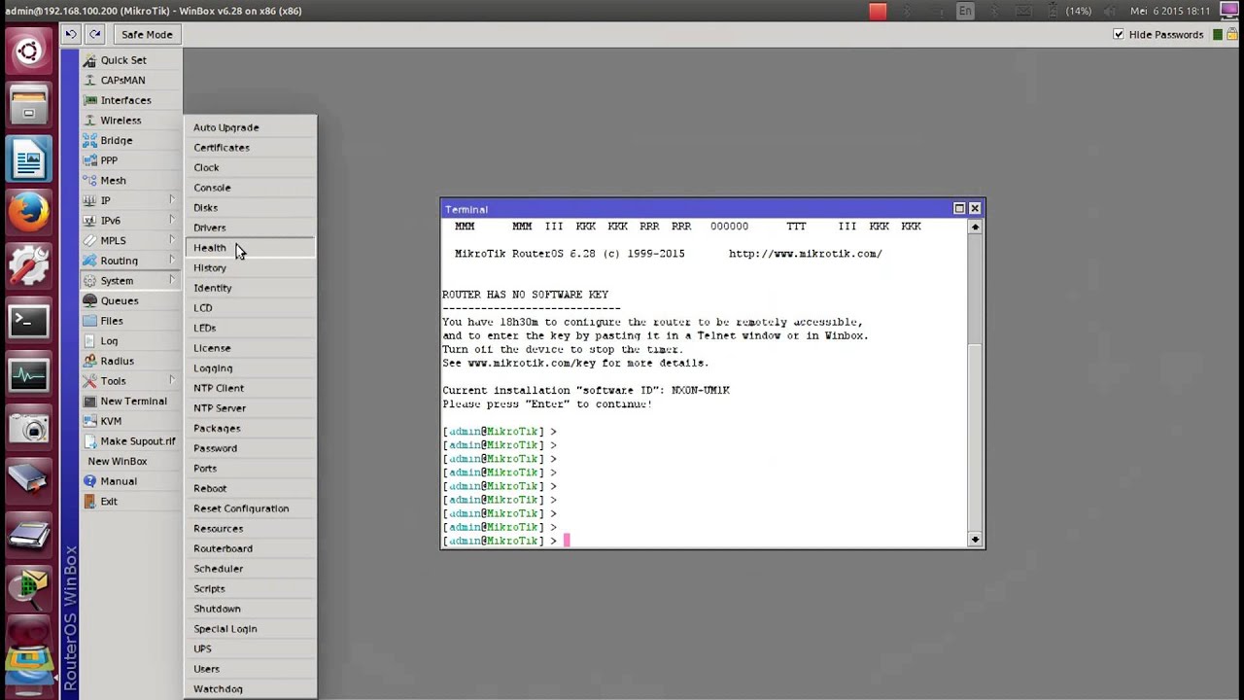Viewport: 1244px width, 700px height.
Task: Open the Ubuntu Dash launcher
Action: coord(29,51)
